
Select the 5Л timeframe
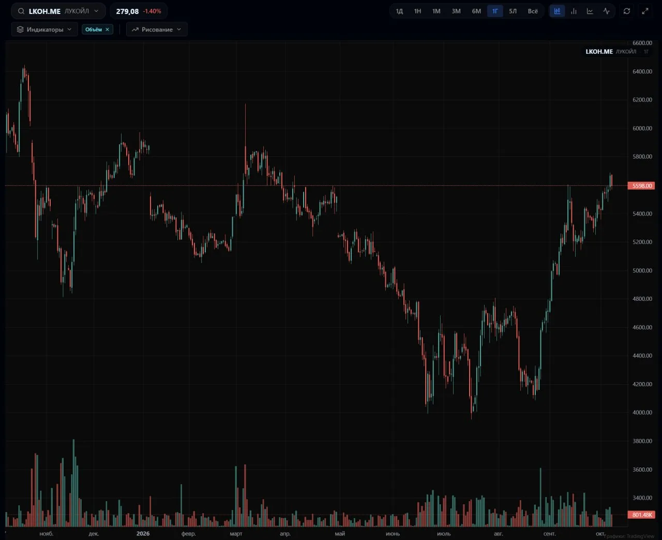click(513, 11)
